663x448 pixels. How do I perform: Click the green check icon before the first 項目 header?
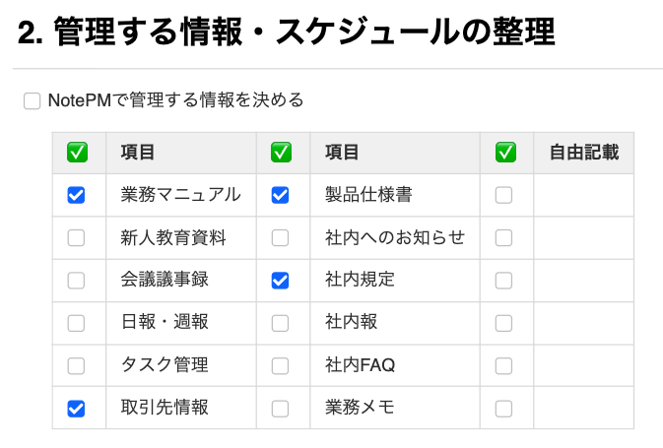78,153
